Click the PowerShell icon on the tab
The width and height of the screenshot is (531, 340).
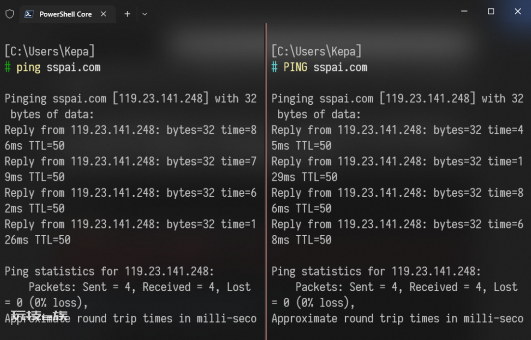point(29,14)
